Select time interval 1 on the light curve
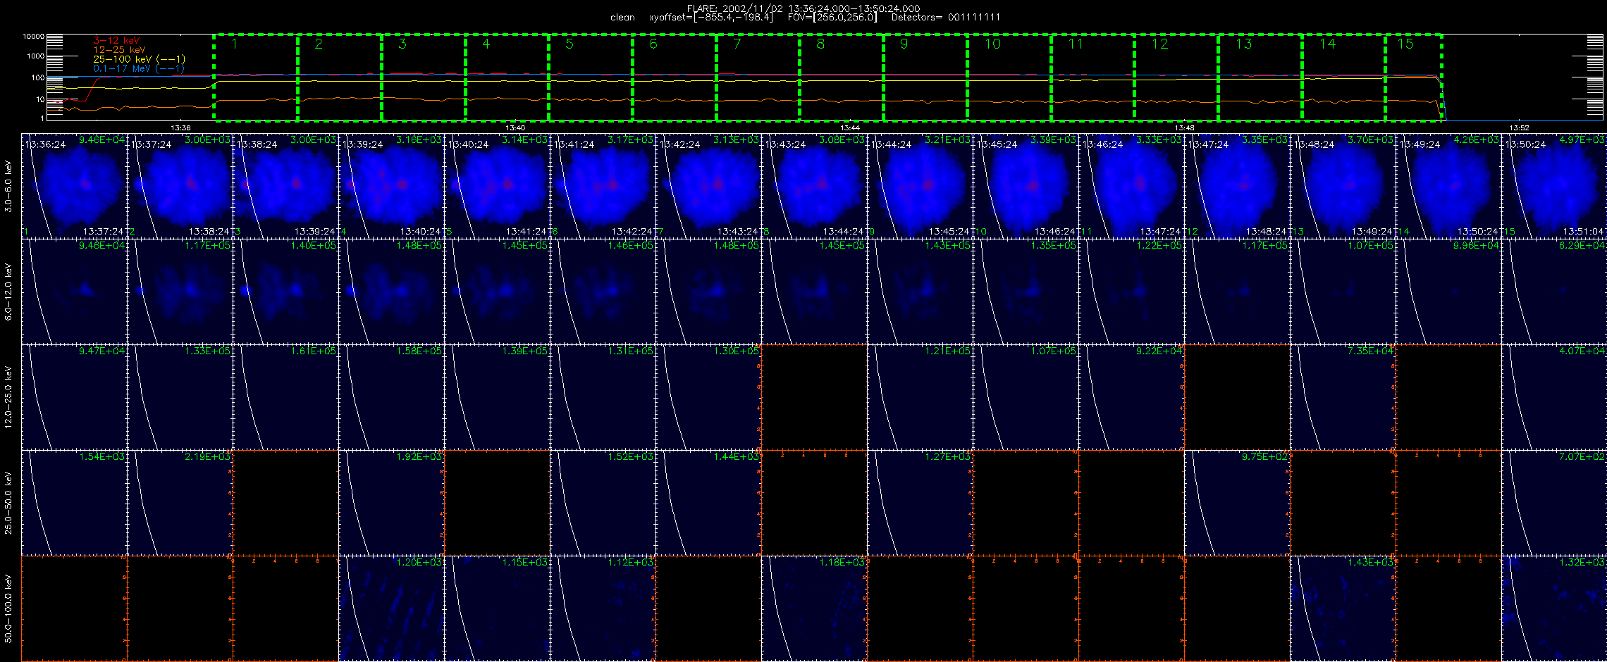The height and width of the screenshot is (662, 1607). click(x=256, y=77)
